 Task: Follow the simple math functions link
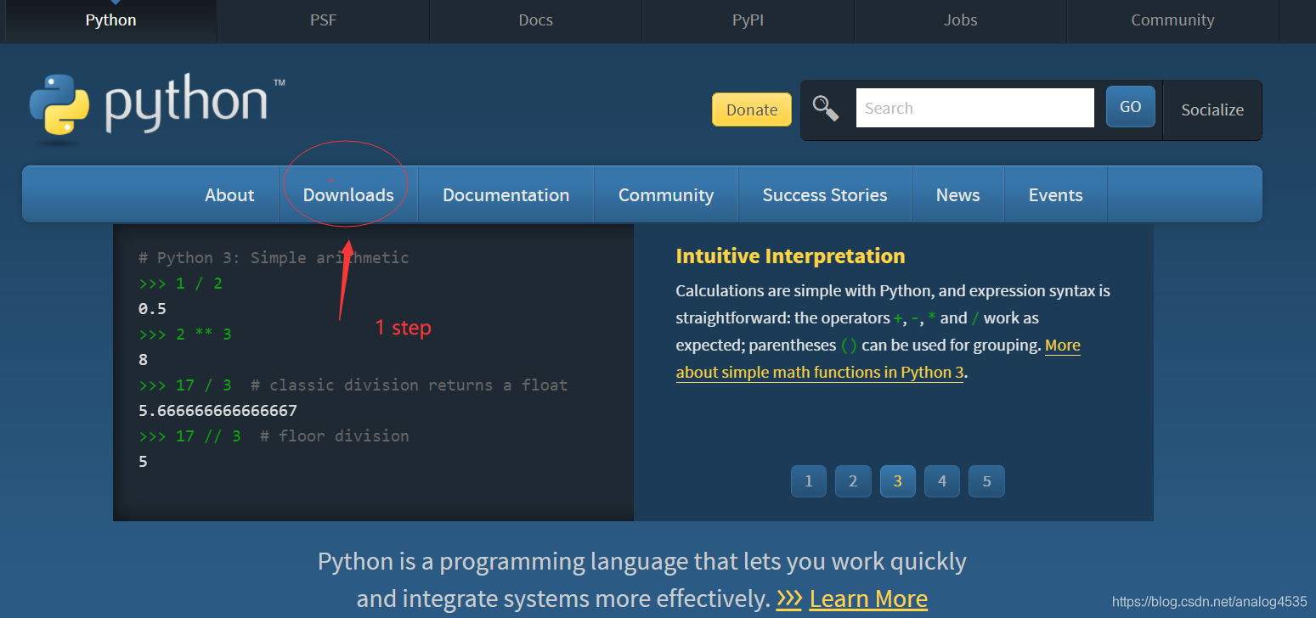coord(820,372)
